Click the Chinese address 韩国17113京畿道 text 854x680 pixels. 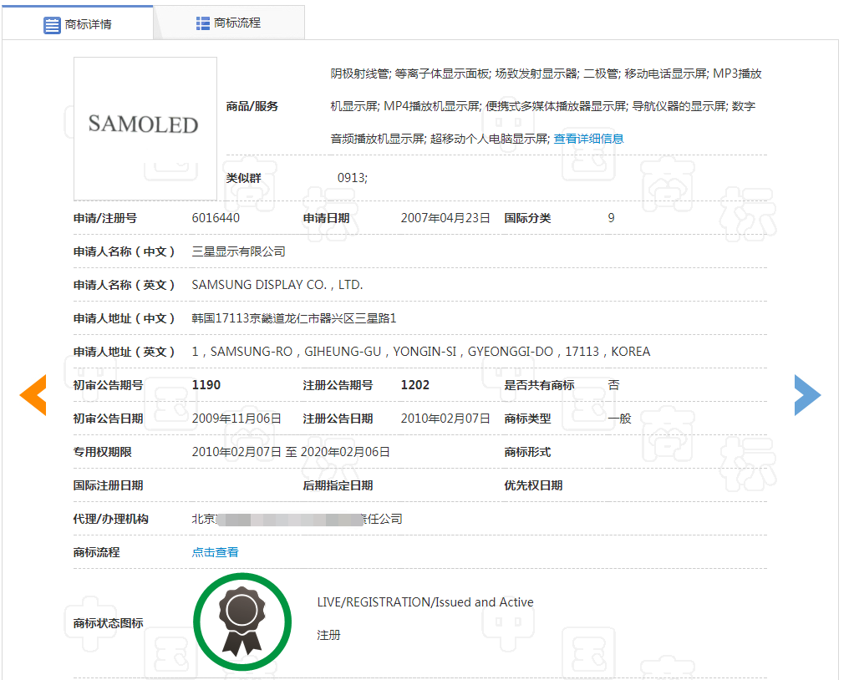pyautogui.click(x=294, y=318)
